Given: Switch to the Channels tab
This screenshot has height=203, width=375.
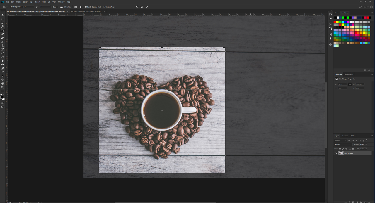Looking at the screenshot, I should 345,136.
